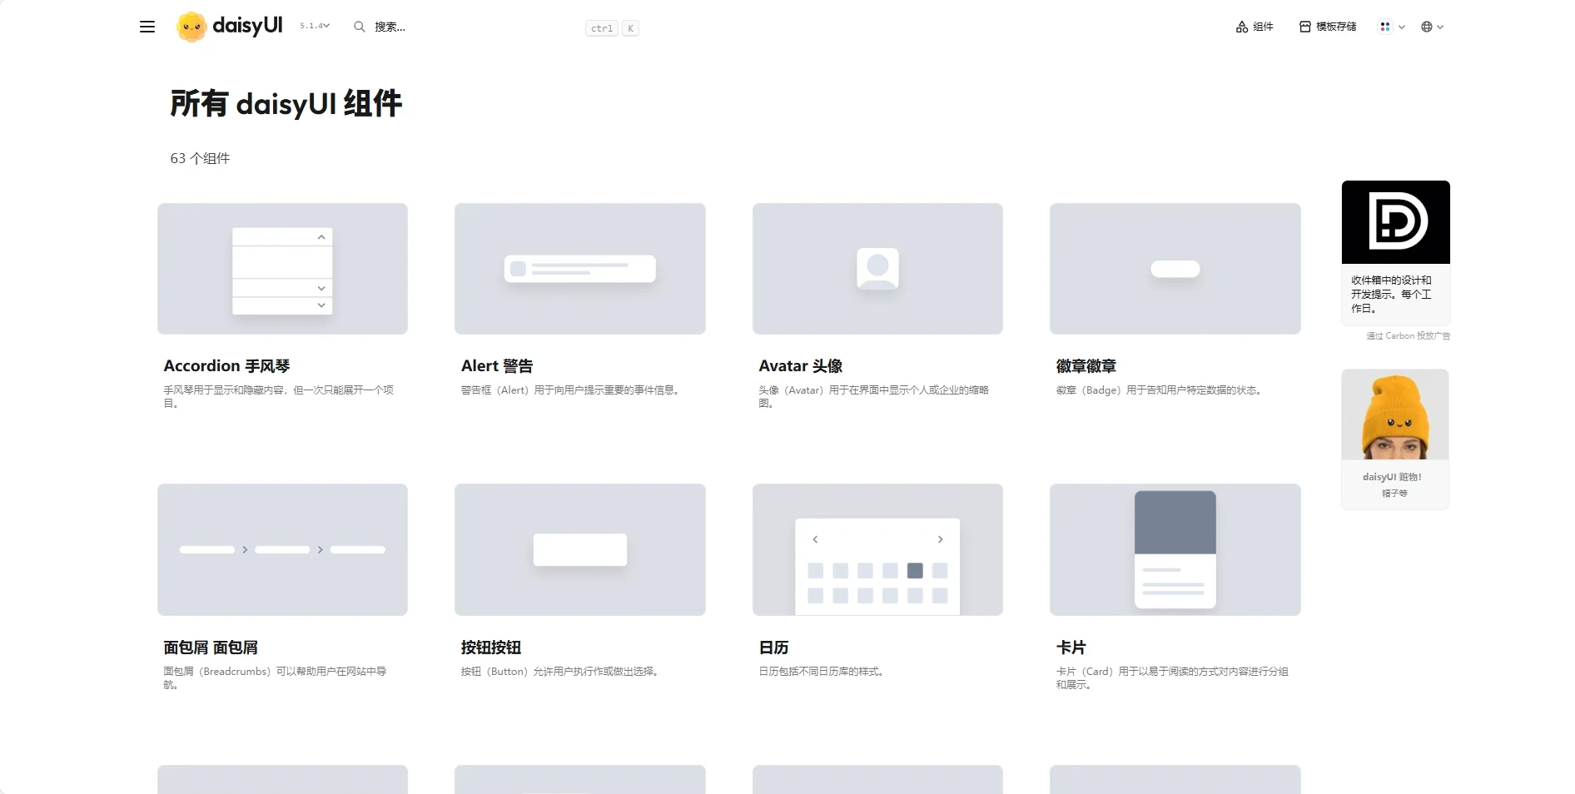Click the dismiss icon in Alert preview
This screenshot has width=1575, height=794.
click(x=519, y=268)
